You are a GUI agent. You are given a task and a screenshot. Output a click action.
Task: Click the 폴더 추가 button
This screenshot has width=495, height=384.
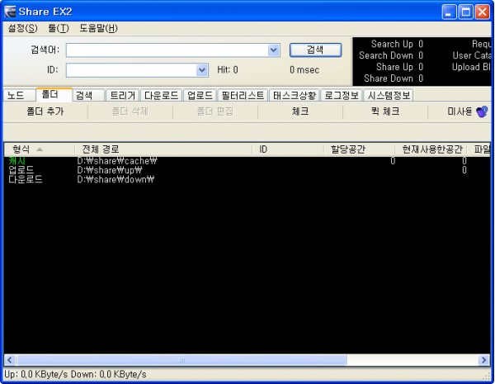(45, 111)
